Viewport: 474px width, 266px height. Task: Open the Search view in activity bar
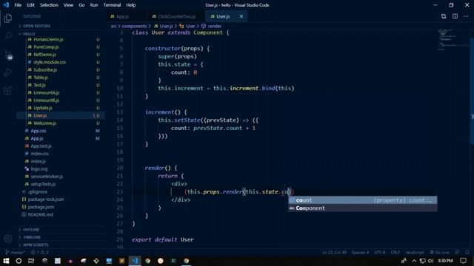coord(8,36)
